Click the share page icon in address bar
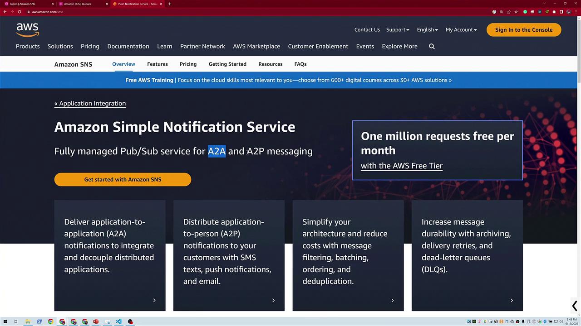The width and height of the screenshot is (581, 326). click(509, 12)
